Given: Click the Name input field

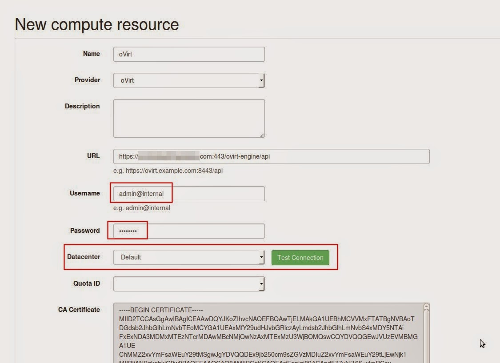Looking at the screenshot, I should point(189,54).
